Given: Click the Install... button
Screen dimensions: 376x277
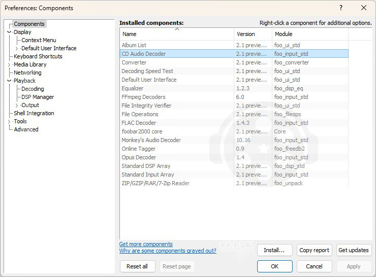Looking at the screenshot, I should point(274,250).
